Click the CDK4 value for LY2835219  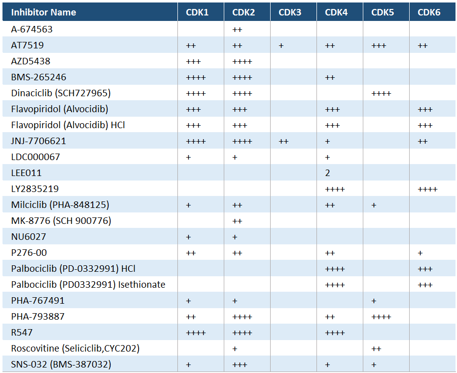335,189
